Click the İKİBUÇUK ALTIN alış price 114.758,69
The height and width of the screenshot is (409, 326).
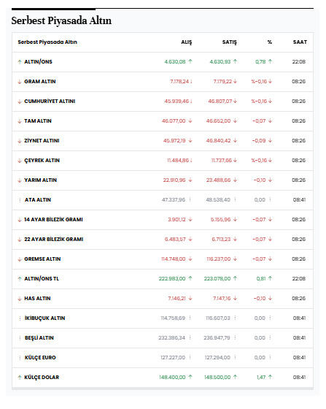click(x=173, y=318)
